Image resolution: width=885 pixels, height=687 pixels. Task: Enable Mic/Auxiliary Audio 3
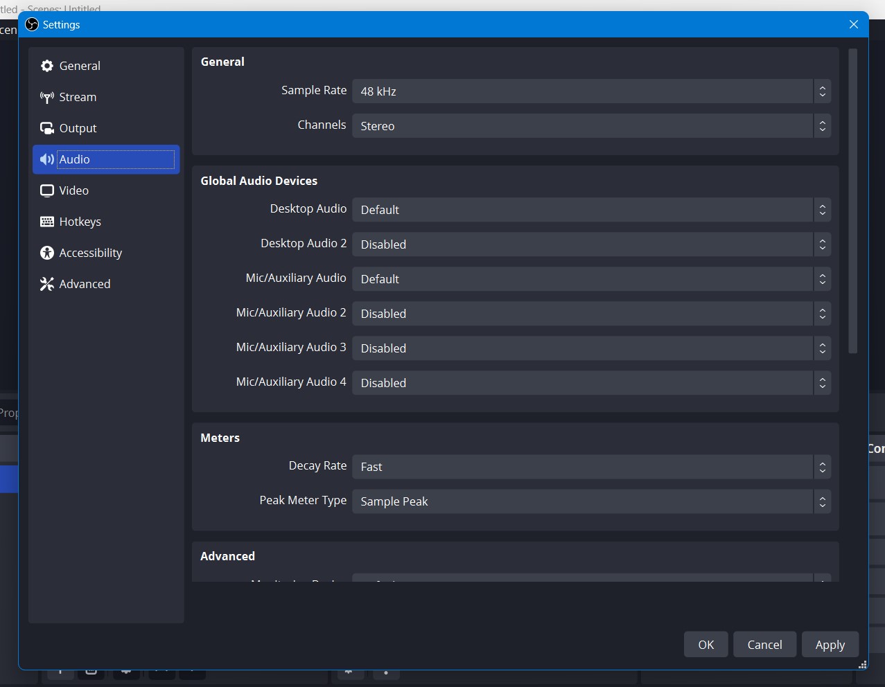tap(590, 348)
